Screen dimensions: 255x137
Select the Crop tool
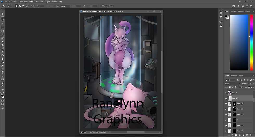coord(2,28)
